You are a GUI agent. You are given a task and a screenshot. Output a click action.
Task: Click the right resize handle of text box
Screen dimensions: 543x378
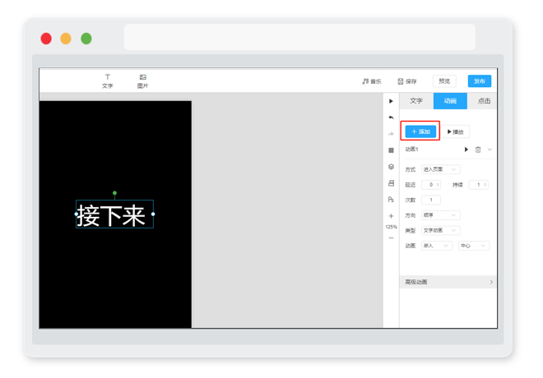[153, 214]
